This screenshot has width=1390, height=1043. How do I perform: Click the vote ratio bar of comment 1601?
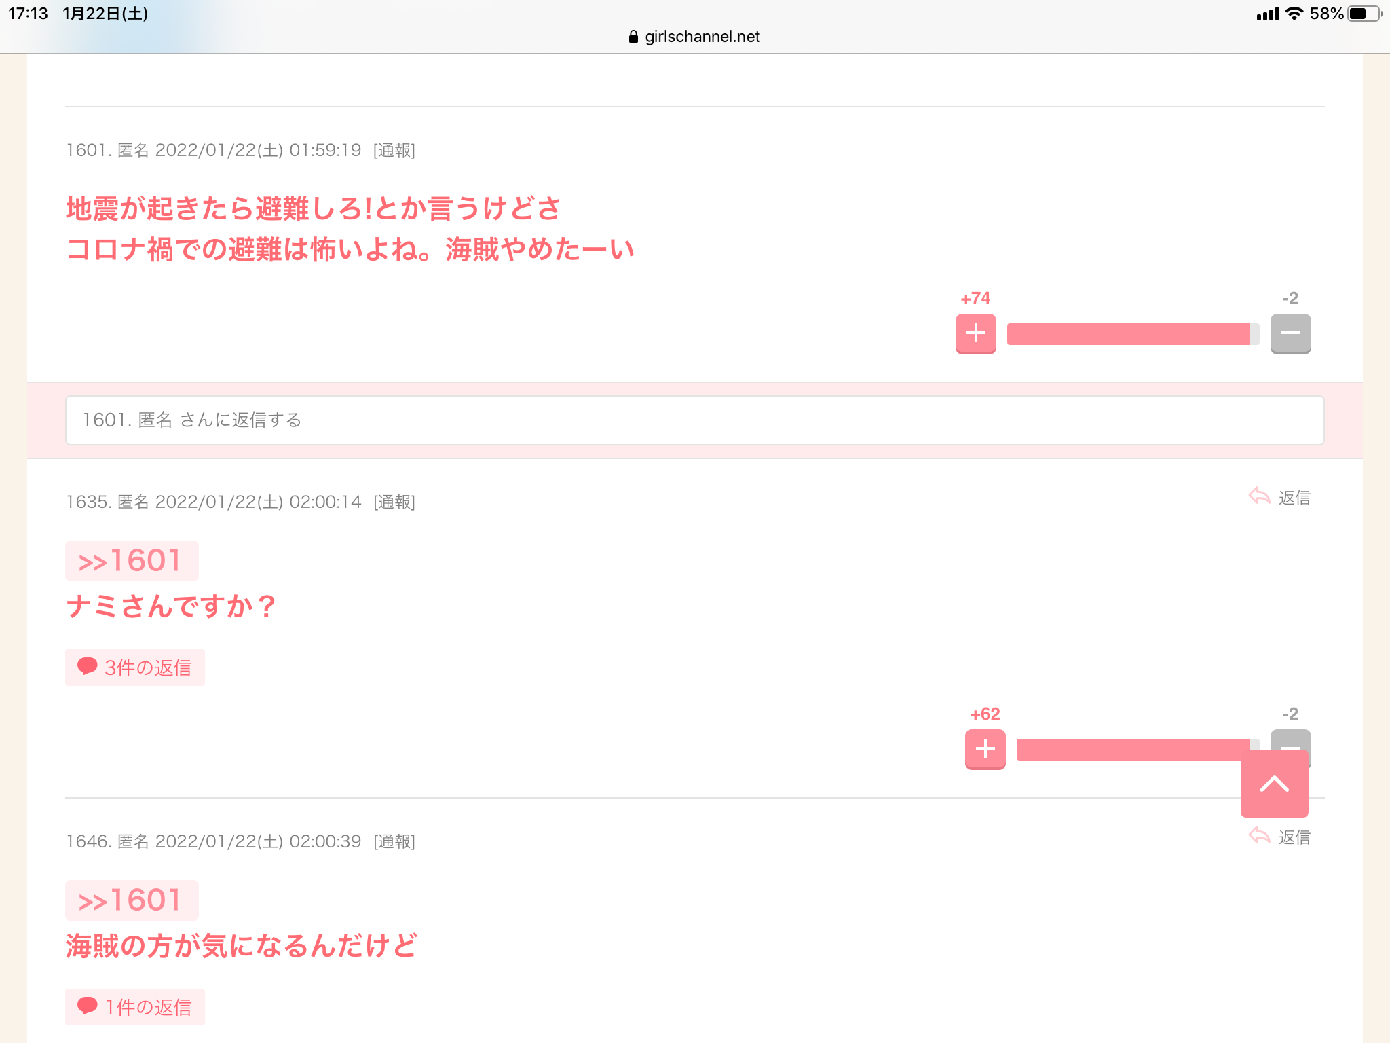pos(1133,334)
